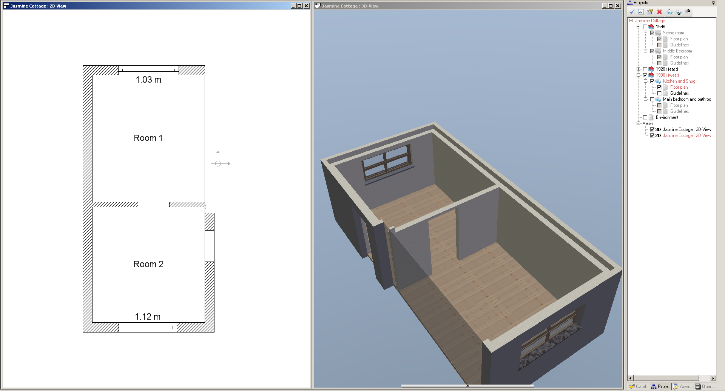
Task: Pin the Projects panel with pushpin icon
Action: point(713,3)
